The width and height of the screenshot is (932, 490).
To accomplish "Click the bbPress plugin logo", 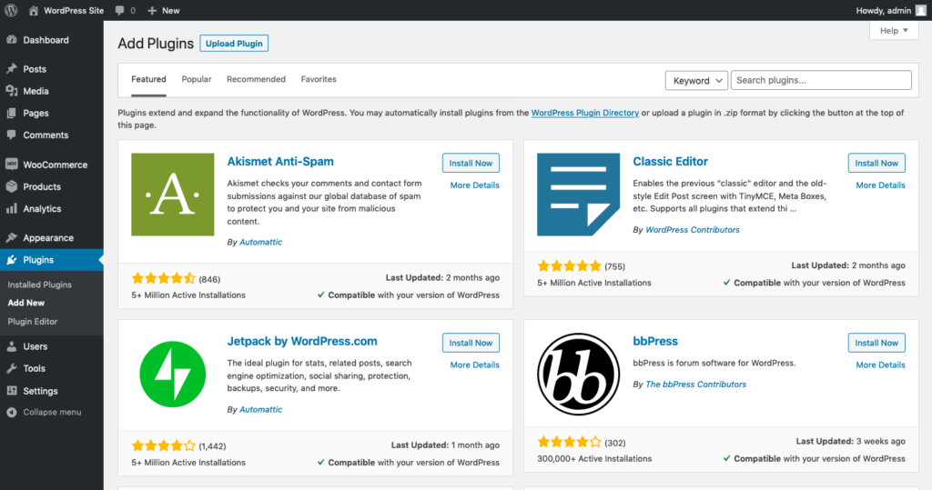I will point(578,375).
